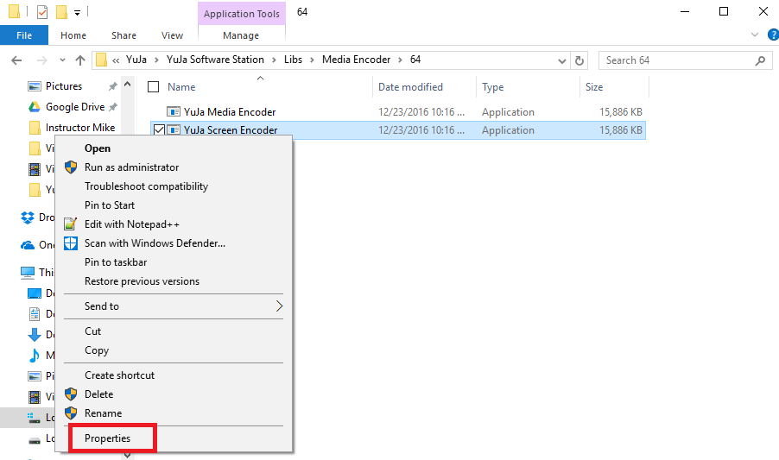Uncheck the YuJa Screen Encoder checkbox
The height and width of the screenshot is (460, 779).
click(x=159, y=130)
